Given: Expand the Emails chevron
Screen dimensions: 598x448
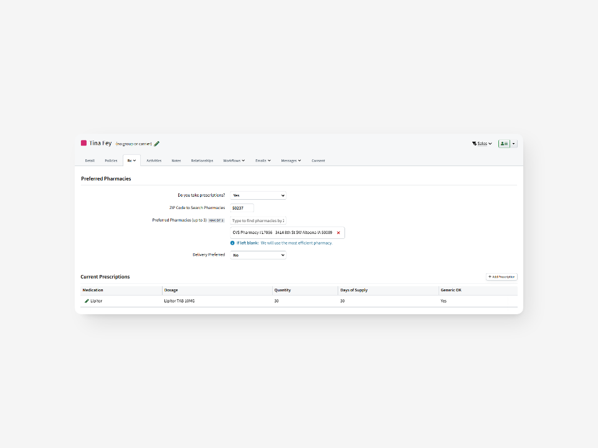Looking at the screenshot, I should (x=268, y=161).
